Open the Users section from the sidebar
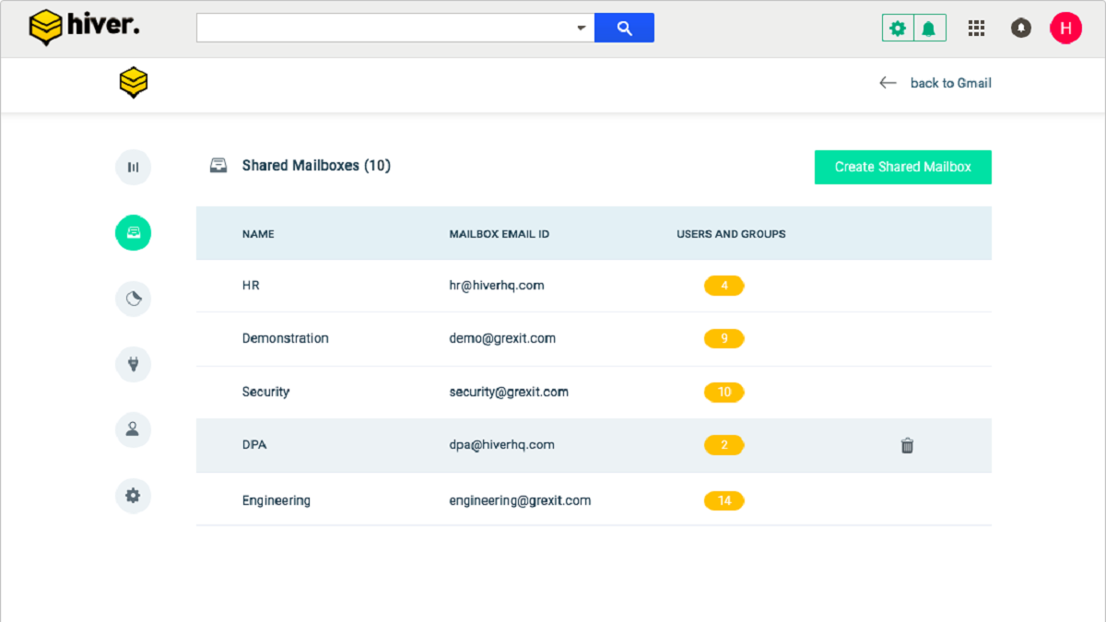Viewport: 1106px width, 622px height. pos(133,429)
